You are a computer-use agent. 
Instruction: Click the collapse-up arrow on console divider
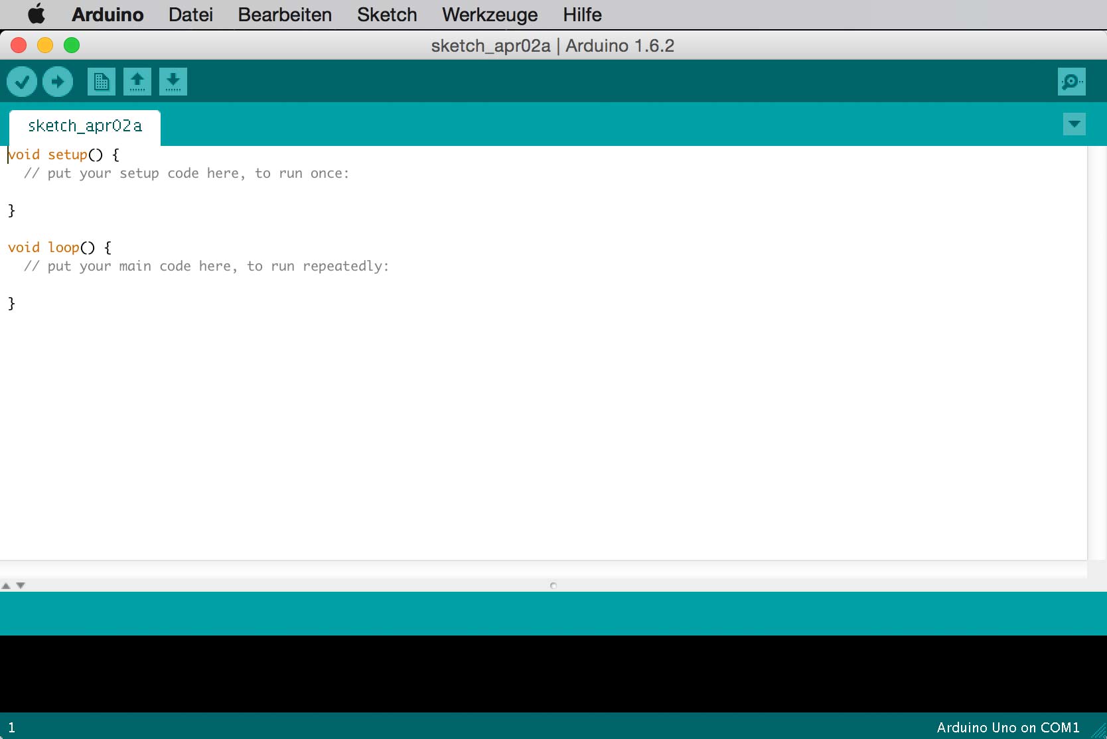click(x=6, y=586)
